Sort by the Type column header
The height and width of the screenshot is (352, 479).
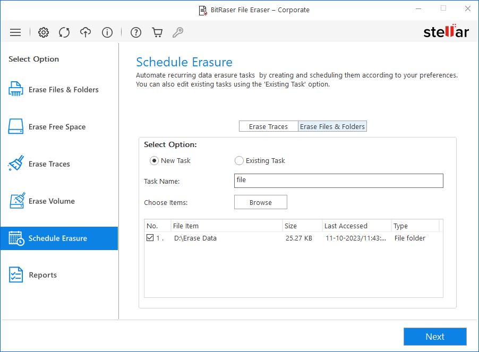(x=415, y=226)
